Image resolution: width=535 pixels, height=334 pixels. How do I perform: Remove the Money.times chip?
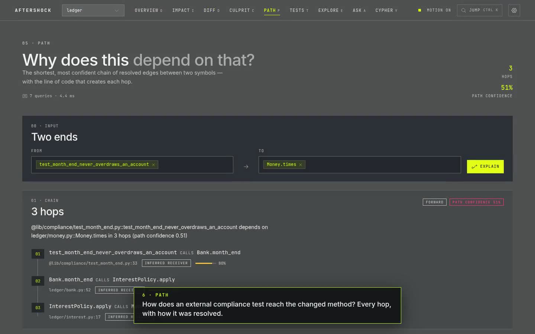click(x=301, y=165)
